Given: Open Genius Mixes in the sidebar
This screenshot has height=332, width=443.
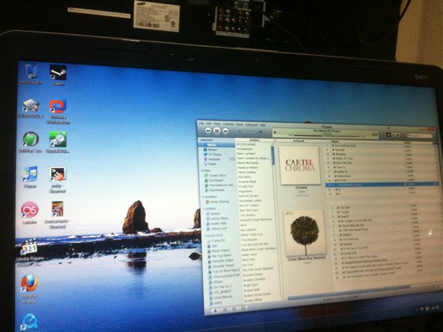Looking at the screenshot, I should (x=217, y=219).
